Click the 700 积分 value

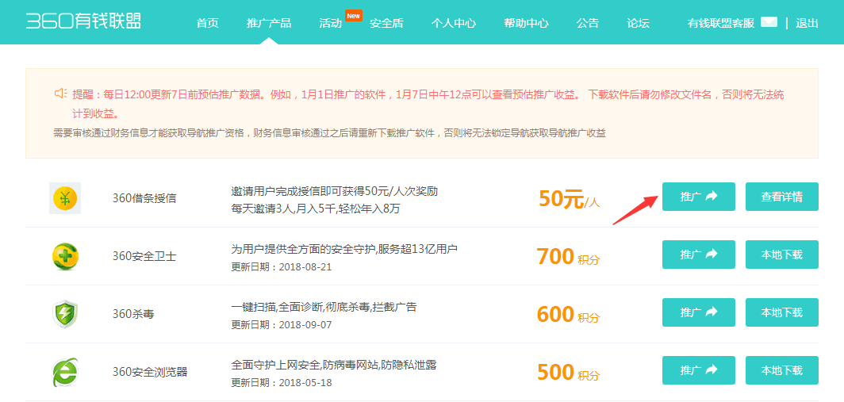point(568,257)
